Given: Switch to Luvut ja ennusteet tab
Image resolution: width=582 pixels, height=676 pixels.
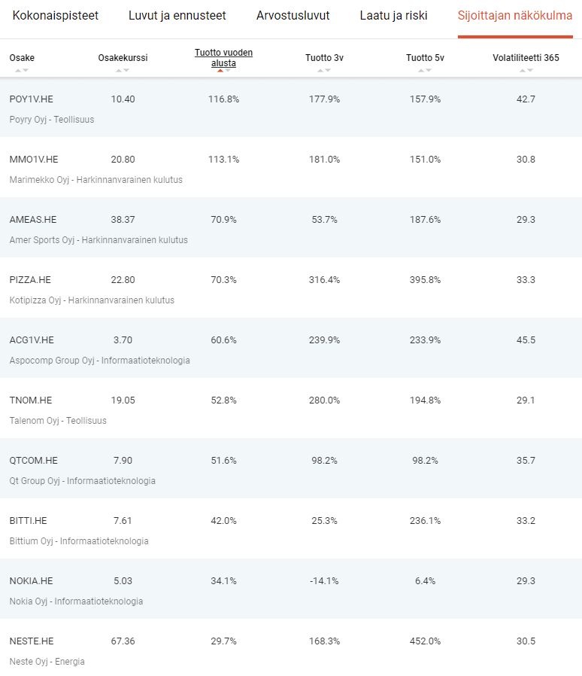Looking at the screenshot, I should (177, 16).
